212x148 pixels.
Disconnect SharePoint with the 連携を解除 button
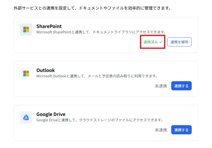coord(179,42)
